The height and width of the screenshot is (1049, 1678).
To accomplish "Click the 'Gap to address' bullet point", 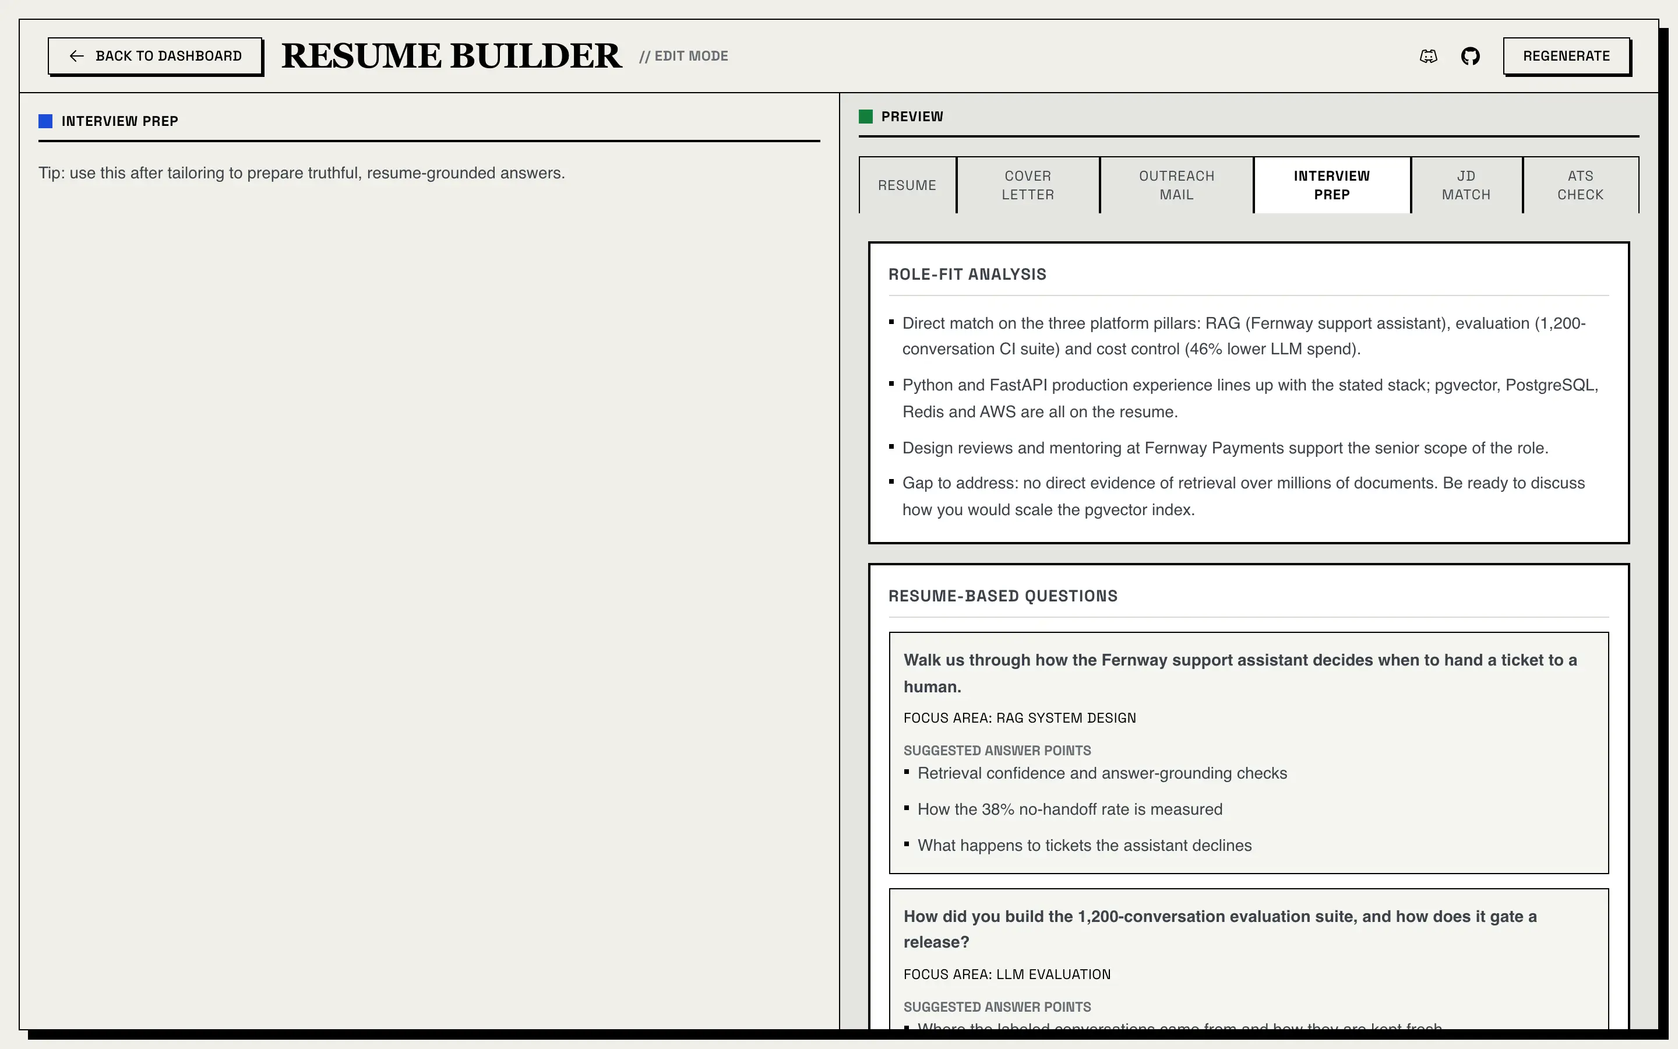I will click(x=1243, y=496).
